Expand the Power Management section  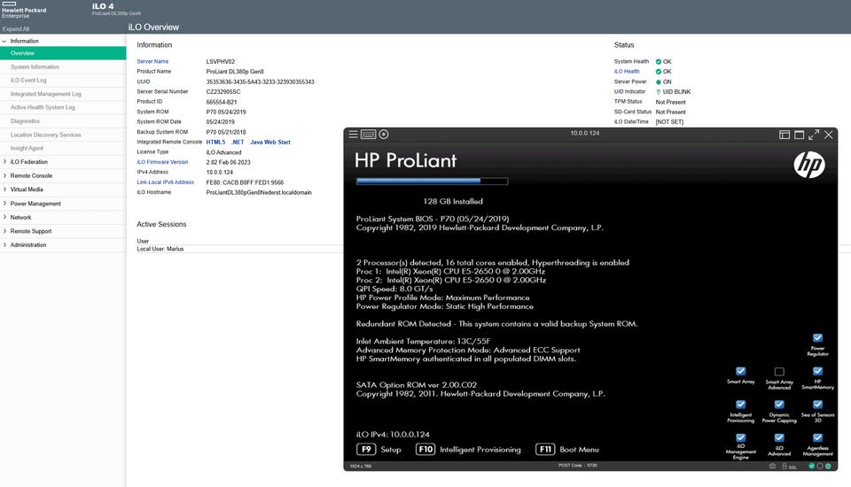click(x=4, y=204)
